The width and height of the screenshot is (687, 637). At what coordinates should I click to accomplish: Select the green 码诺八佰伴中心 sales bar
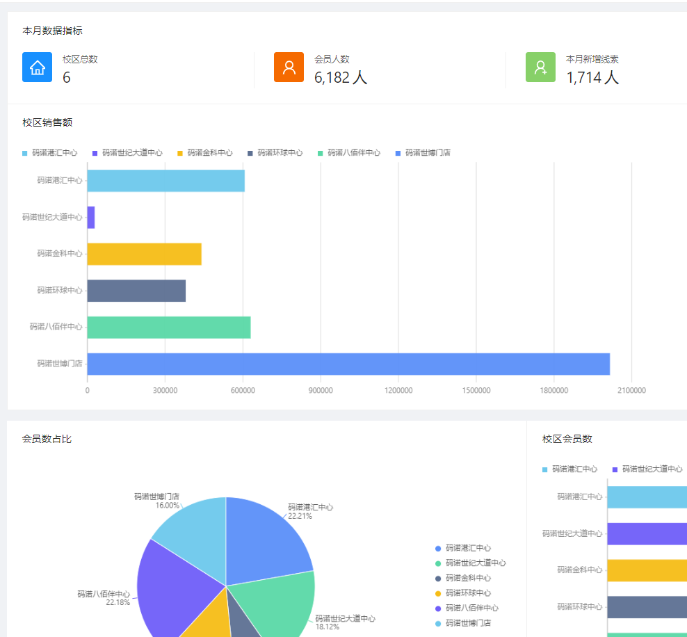(x=169, y=328)
